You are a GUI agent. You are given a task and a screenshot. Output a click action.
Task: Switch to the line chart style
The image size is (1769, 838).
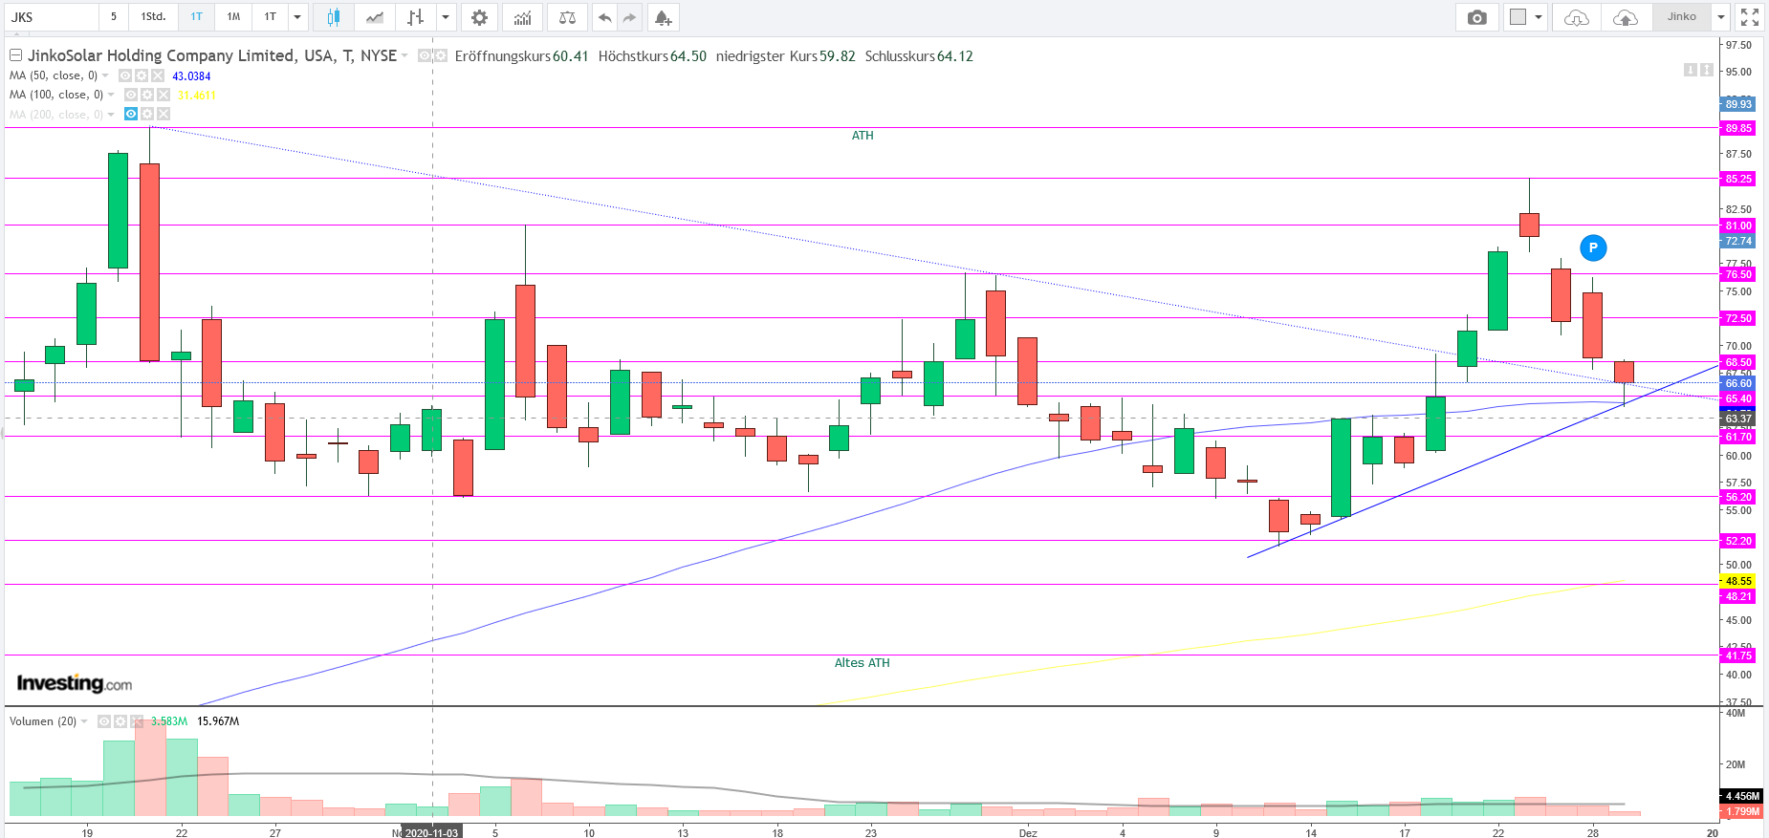(x=375, y=17)
